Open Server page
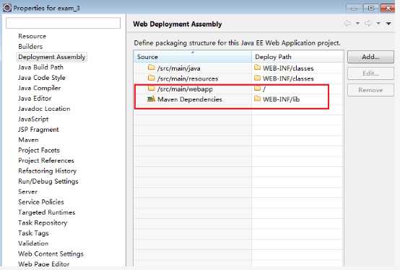The image size is (400, 270). click(x=28, y=192)
